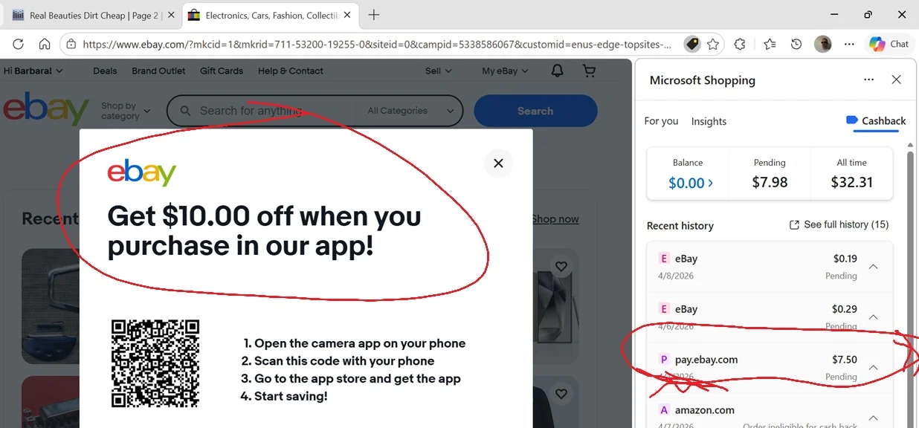Expand the My eBay menu

(x=505, y=71)
